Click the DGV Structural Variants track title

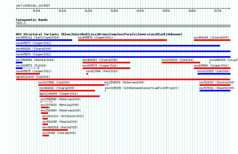(99, 34)
